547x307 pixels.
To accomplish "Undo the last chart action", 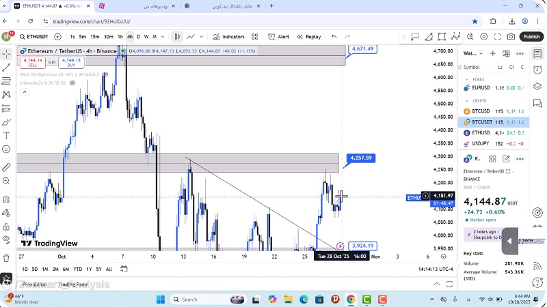I will [x=334, y=37].
